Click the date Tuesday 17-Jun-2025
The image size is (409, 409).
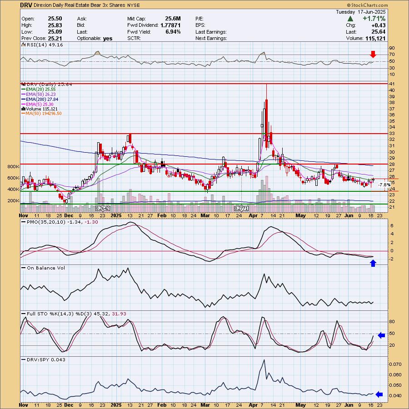[360, 12]
